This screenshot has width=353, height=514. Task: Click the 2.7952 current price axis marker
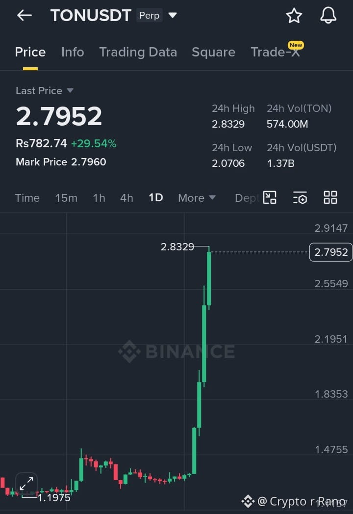[331, 252]
